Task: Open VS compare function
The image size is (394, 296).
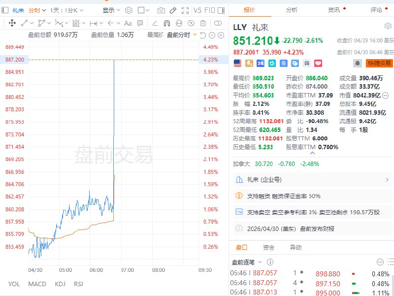Action: pyautogui.click(x=197, y=10)
